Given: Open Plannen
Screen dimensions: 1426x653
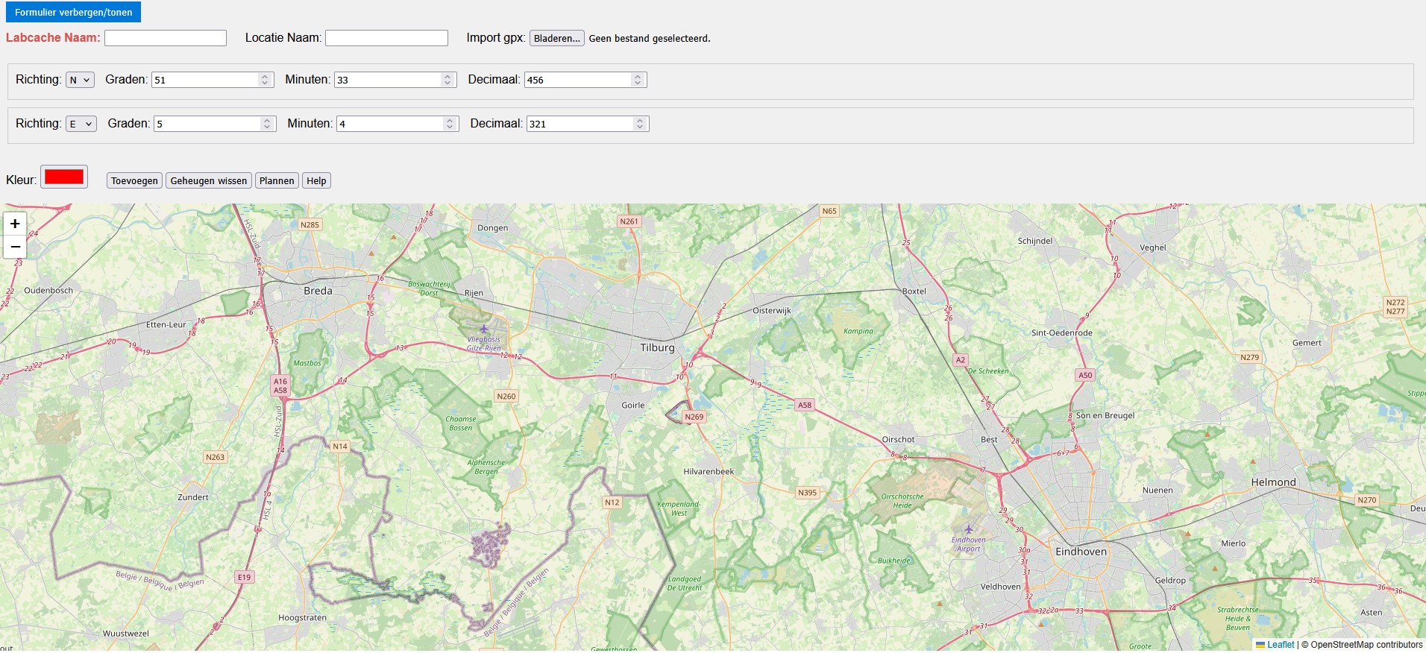Looking at the screenshot, I should pos(277,180).
